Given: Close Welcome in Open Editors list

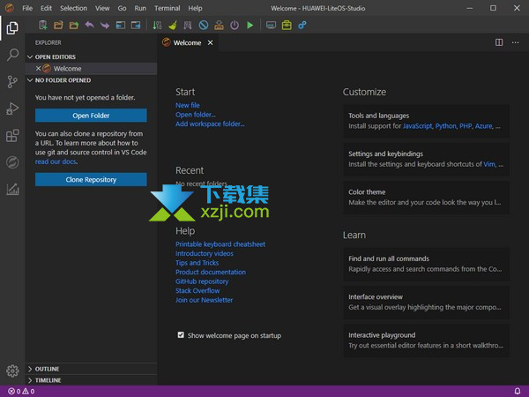Looking at the screenshot, I should tap(38, 69).
